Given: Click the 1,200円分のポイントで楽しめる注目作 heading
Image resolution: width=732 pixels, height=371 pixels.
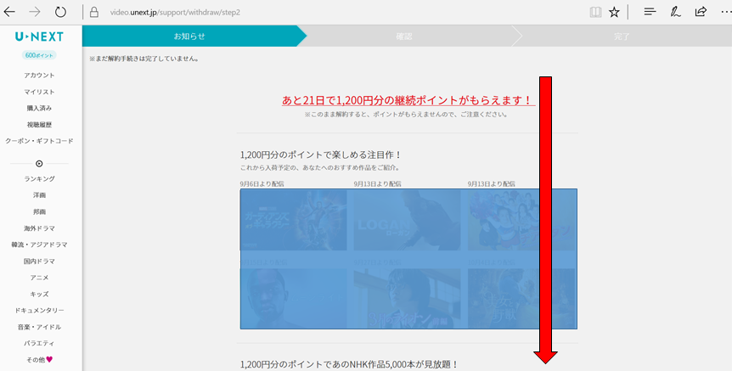Looking at the screenshot, I should point(321,155).
